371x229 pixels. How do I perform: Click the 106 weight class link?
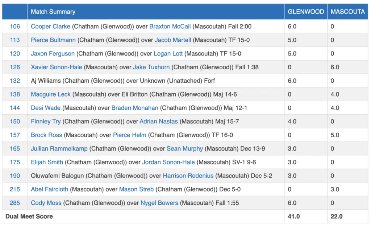point(15,26)
